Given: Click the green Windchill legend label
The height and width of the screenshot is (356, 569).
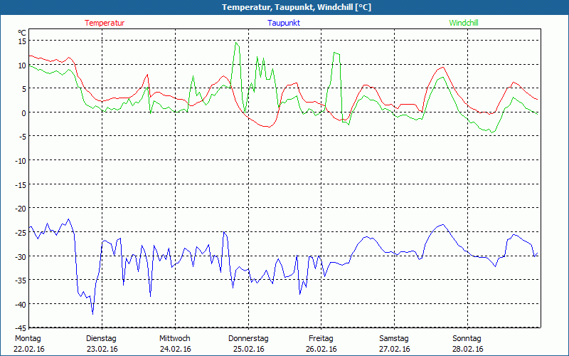Looking at the screenshot, I should point(464,23).
